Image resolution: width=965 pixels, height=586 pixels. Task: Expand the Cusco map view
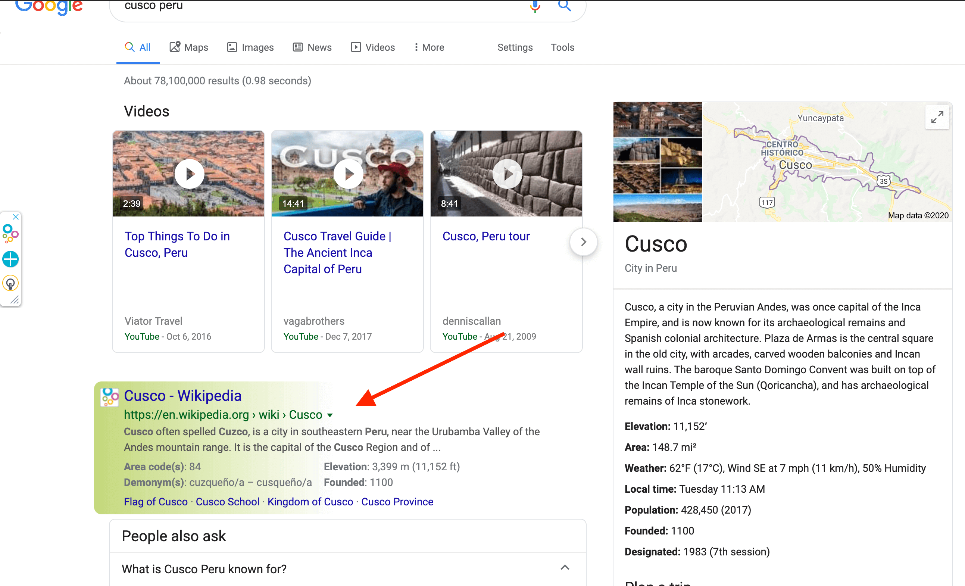pyautogui.click(x=937, y=117)
